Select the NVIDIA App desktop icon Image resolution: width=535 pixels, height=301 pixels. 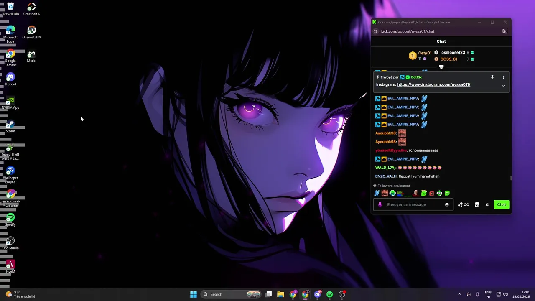10,102
